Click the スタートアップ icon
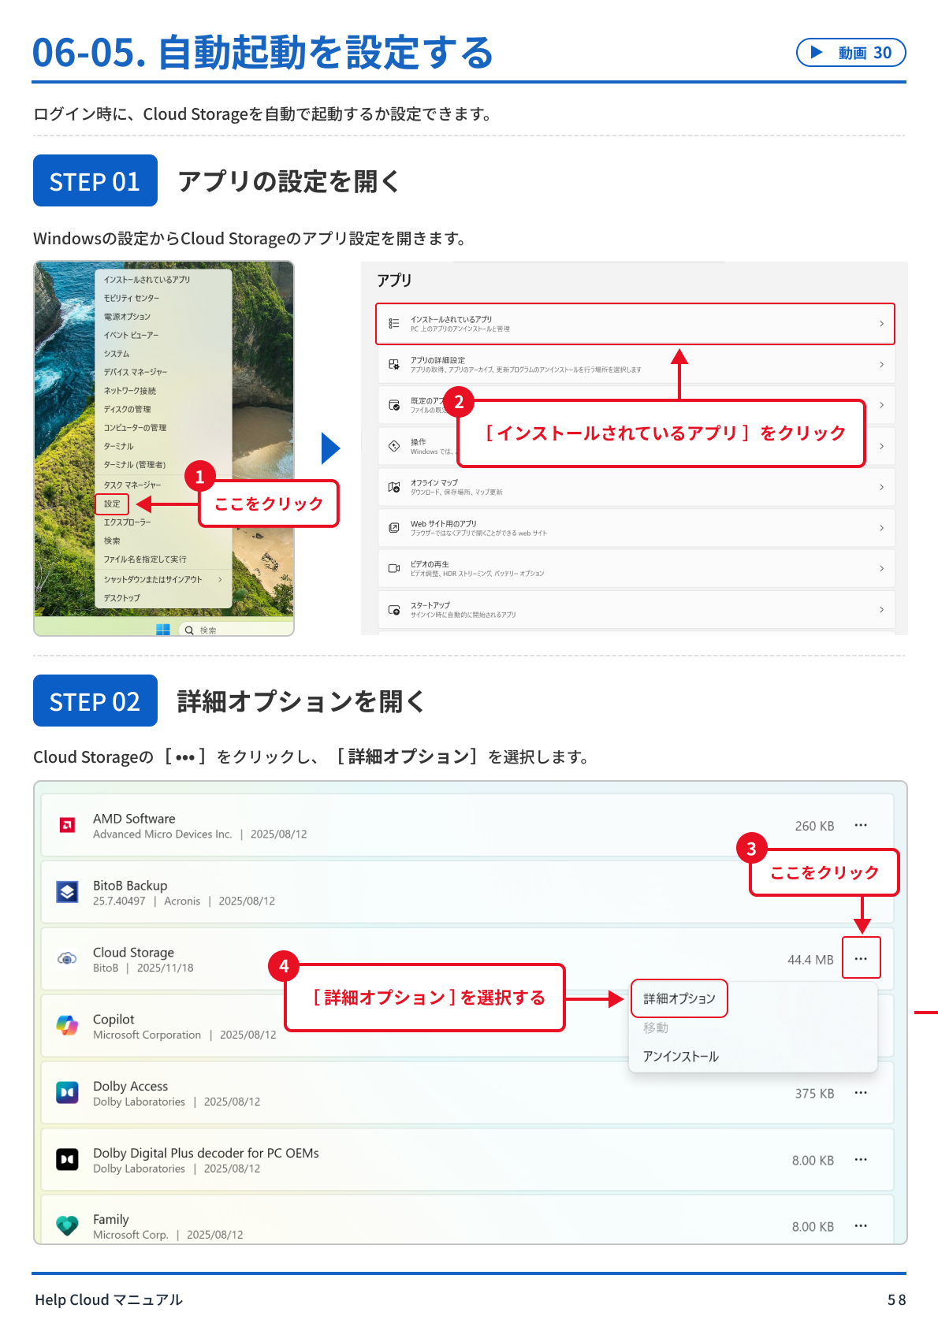Screen dimensions: 938x1327 [393, 609]
